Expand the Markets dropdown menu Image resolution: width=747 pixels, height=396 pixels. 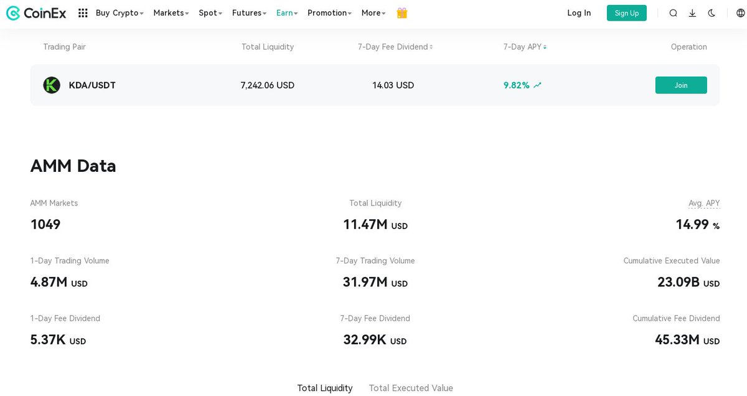coord(171,13)
